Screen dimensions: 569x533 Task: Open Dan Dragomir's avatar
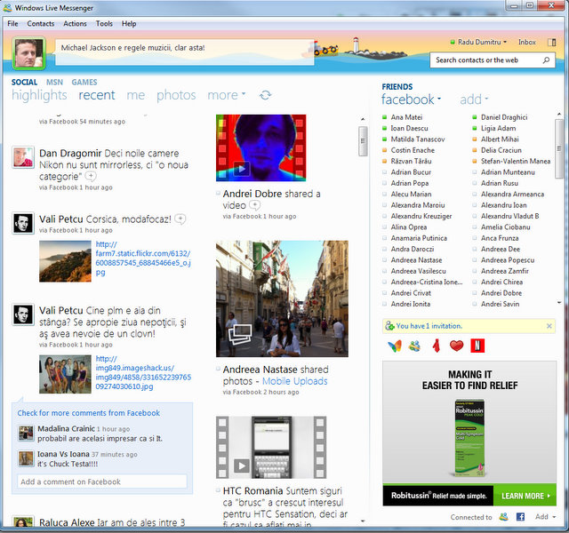(x=23, y=157)
